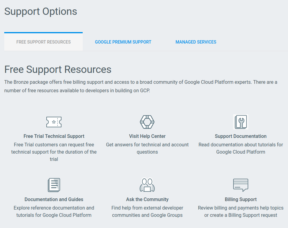Image resolution: width=288 pixels, height=228 pixels.
Task: Select the Managed Services tab
Action: click(x=196, y=42)
